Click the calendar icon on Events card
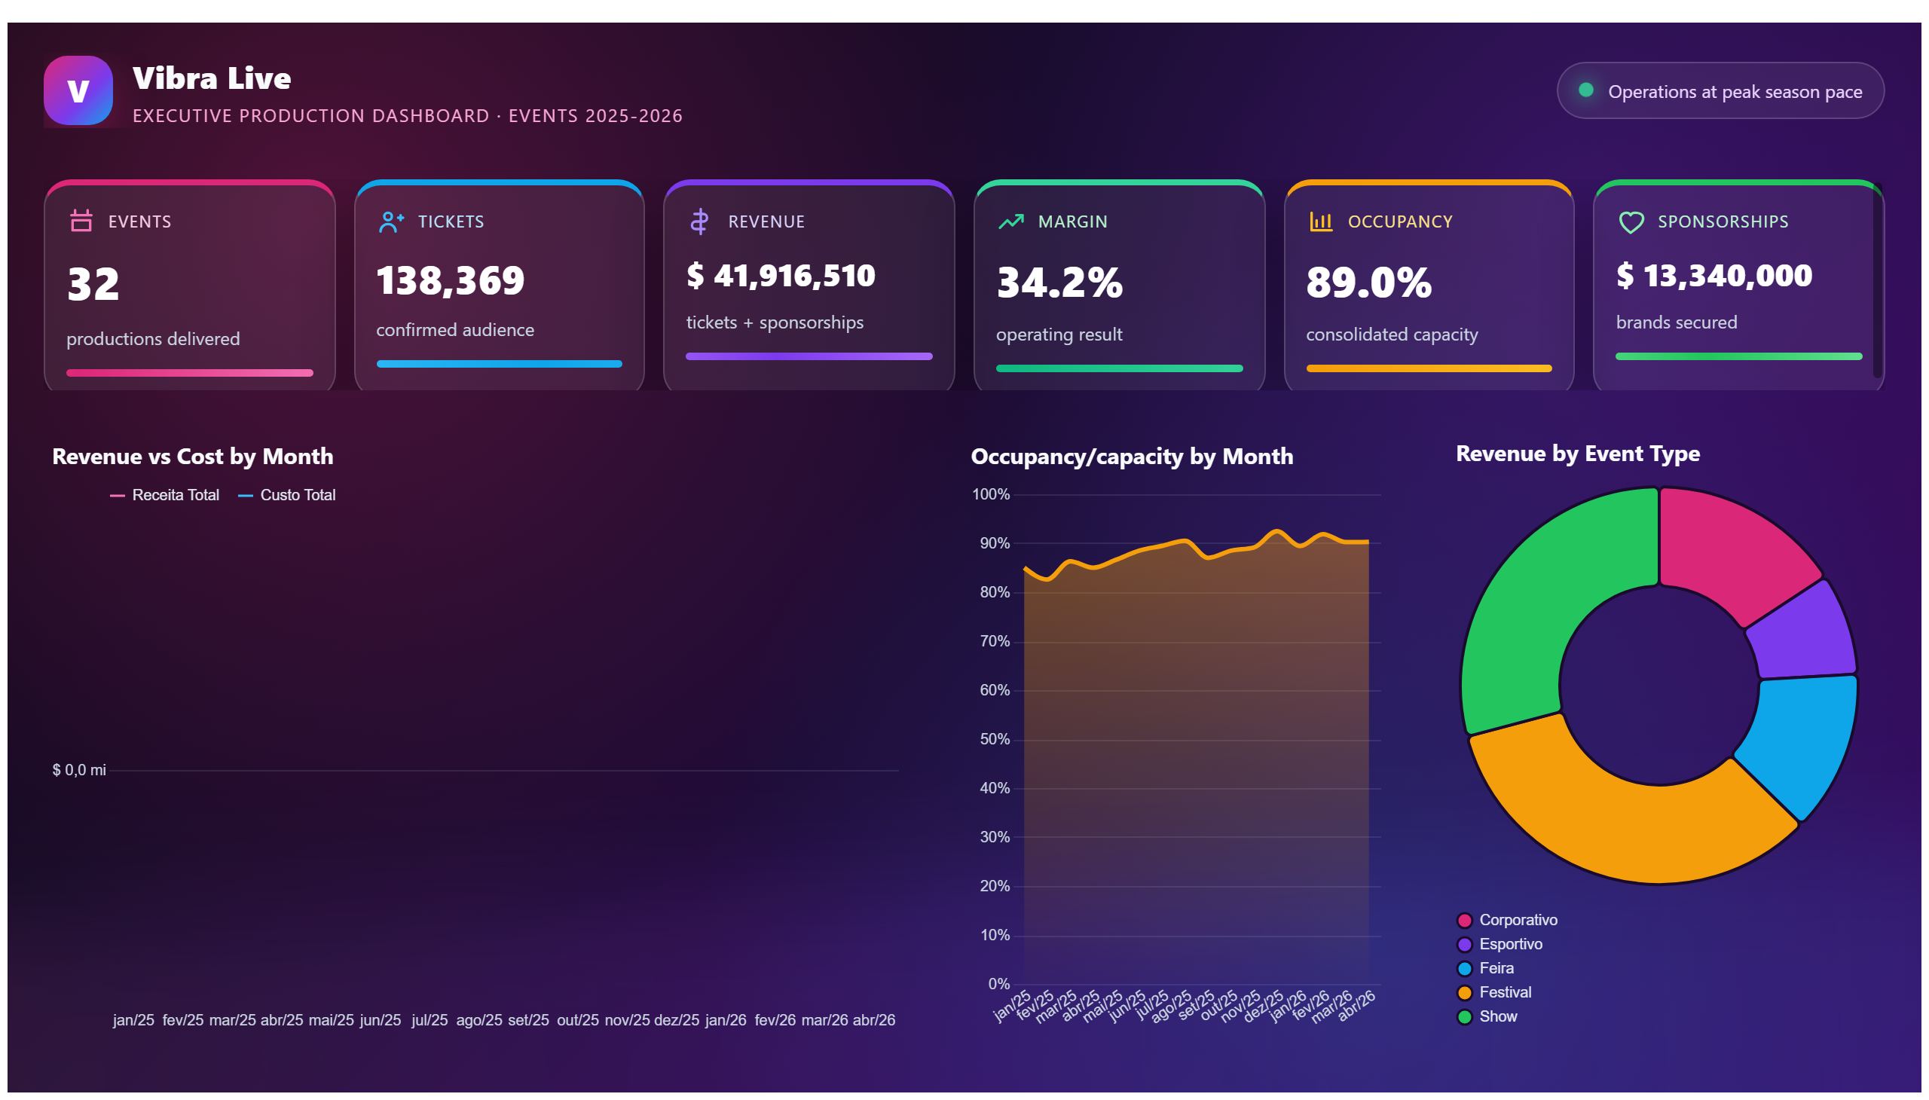Viewport: 1929px width, 1100px height. [x=81, y=222]
